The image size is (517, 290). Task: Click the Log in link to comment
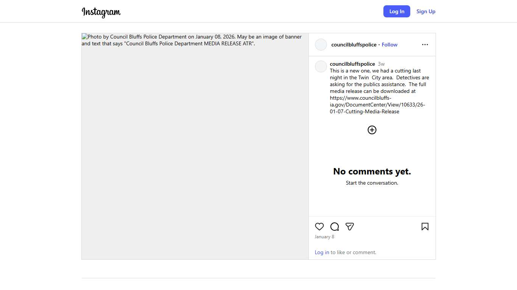[x=322, y=252]
